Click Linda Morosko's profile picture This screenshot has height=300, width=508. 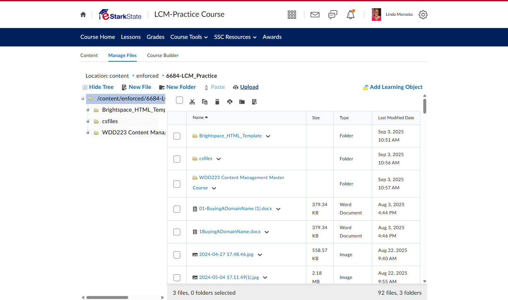point(376,14)
